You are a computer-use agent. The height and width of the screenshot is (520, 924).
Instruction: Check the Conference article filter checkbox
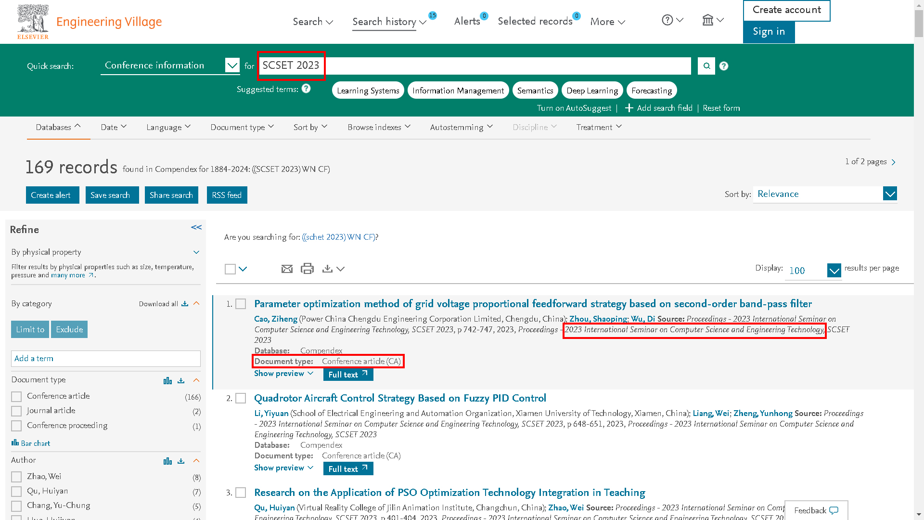(x=16, y=397)
